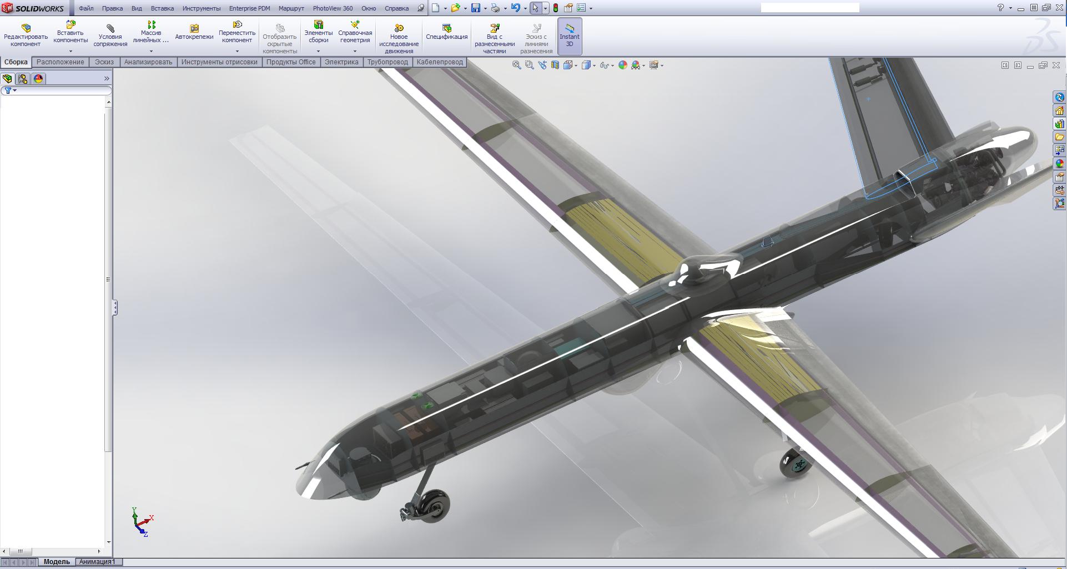Viewport: 1067px width, 569px height.
Task: Toggle the Instant 3D button
Action: pos(569,36)
